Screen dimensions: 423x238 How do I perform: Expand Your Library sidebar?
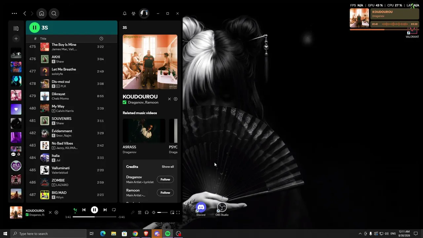(x=16, y=28)
